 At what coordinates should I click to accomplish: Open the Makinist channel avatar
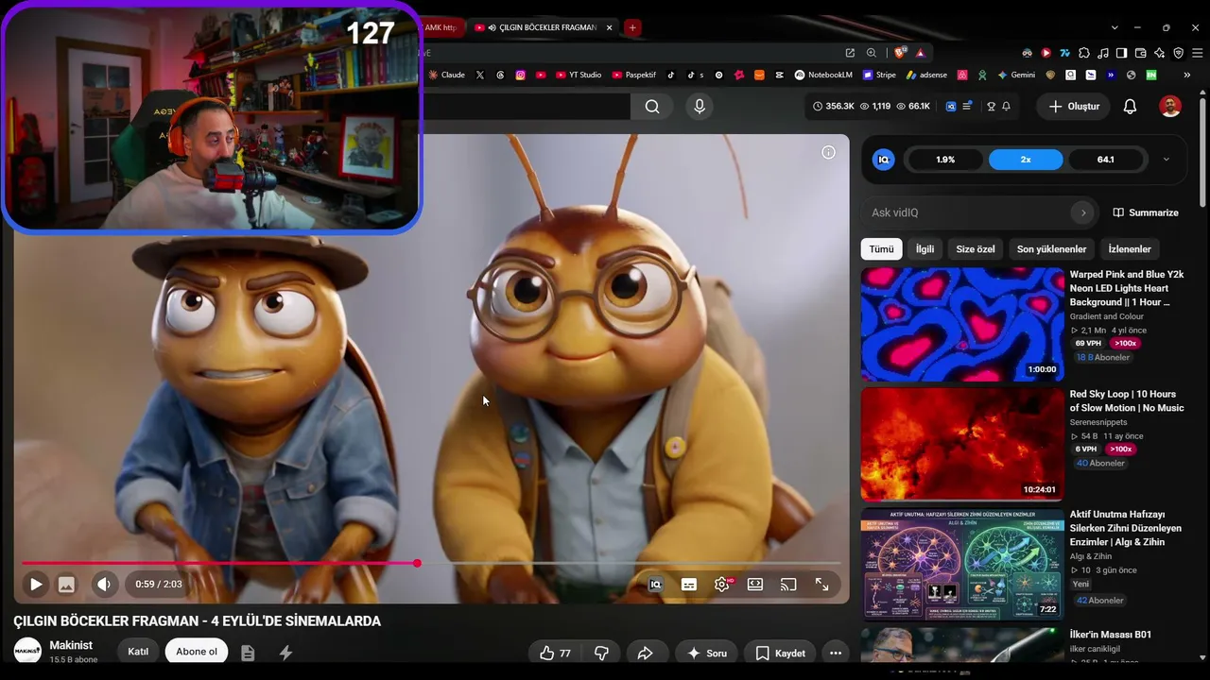coord(27,651)
